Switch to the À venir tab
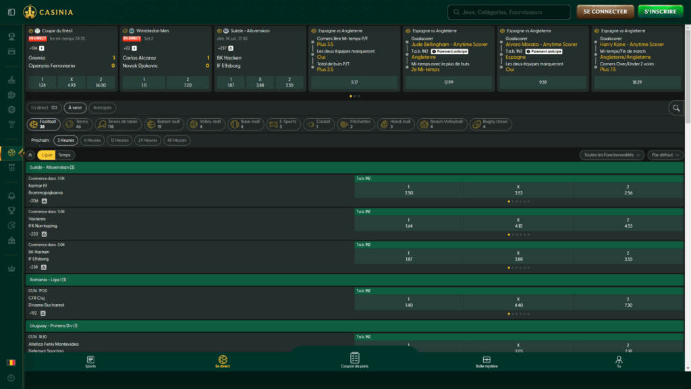This screenshot has width=691, height=389. click(x=75, y=107)
